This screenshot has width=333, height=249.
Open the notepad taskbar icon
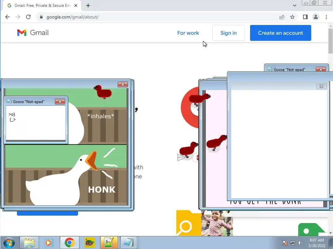[x=129, y=243]
